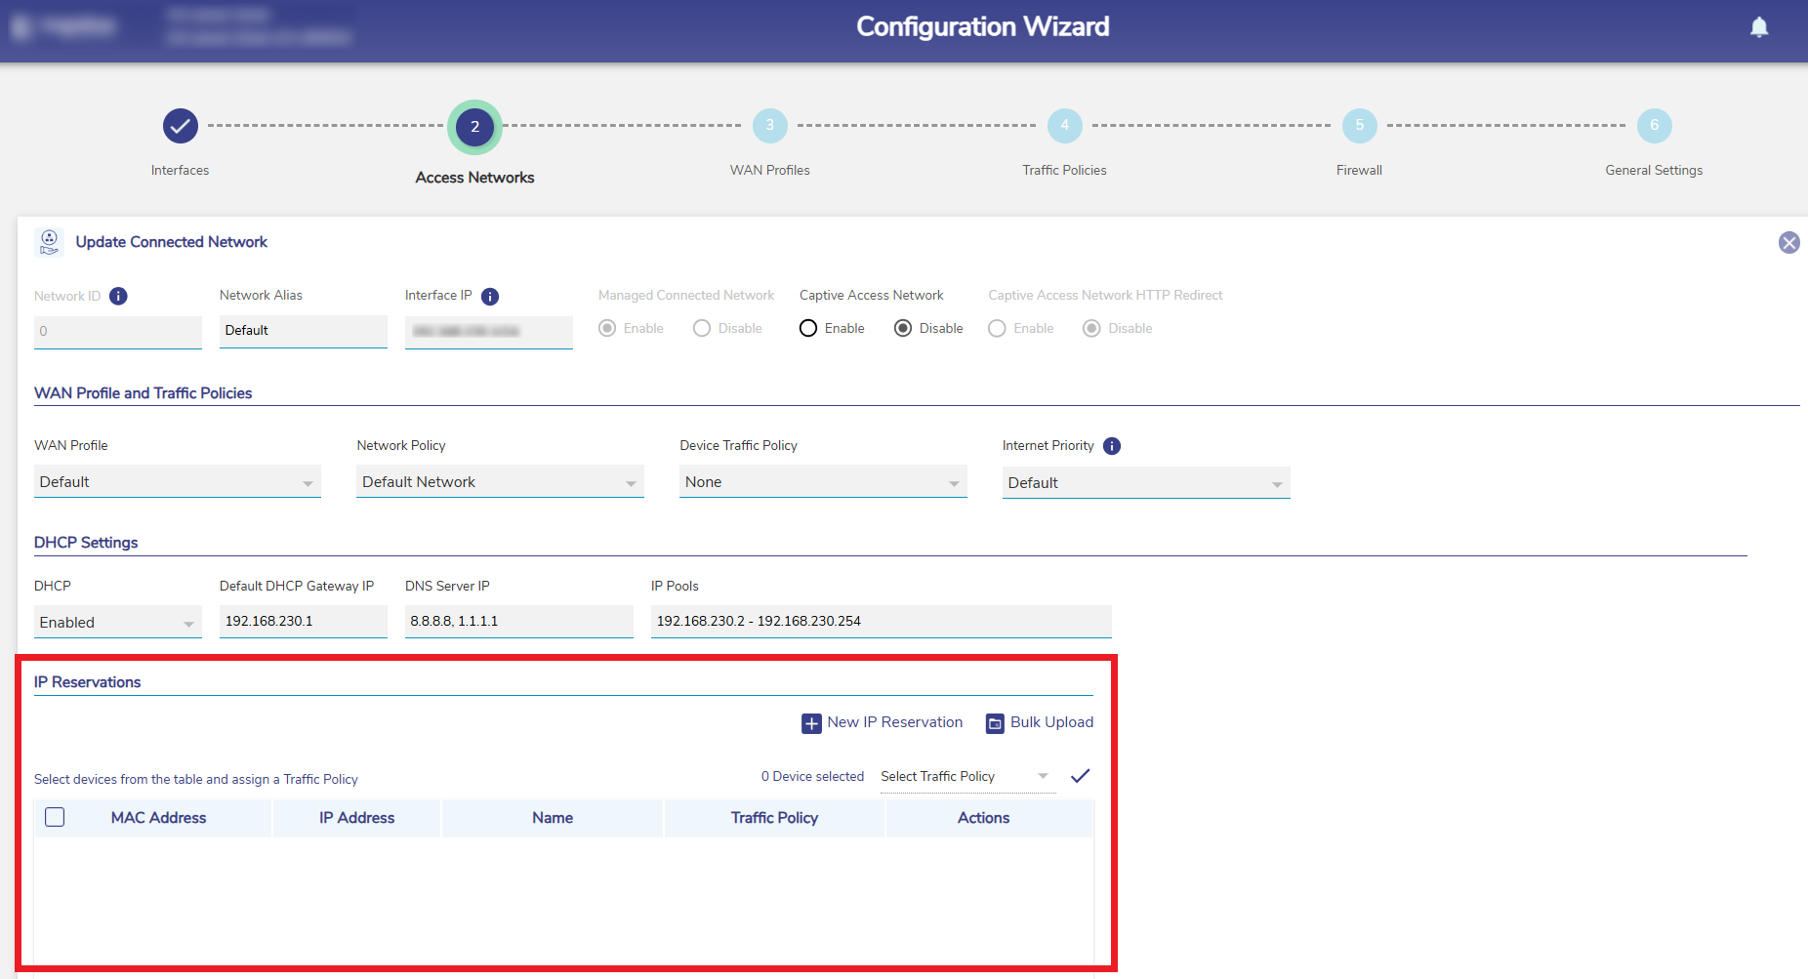This screenshot has width=1808, height=979.
Task: Click the Interface IP input field
Action: (x=489, y=332)
